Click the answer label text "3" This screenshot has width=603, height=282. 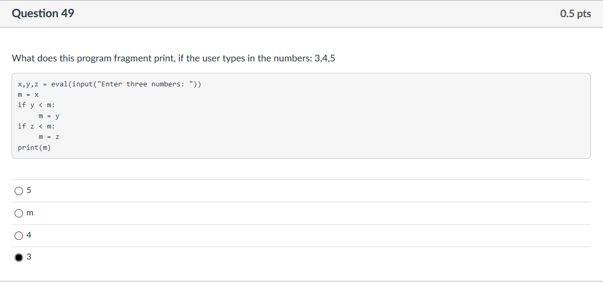point(29,258)
